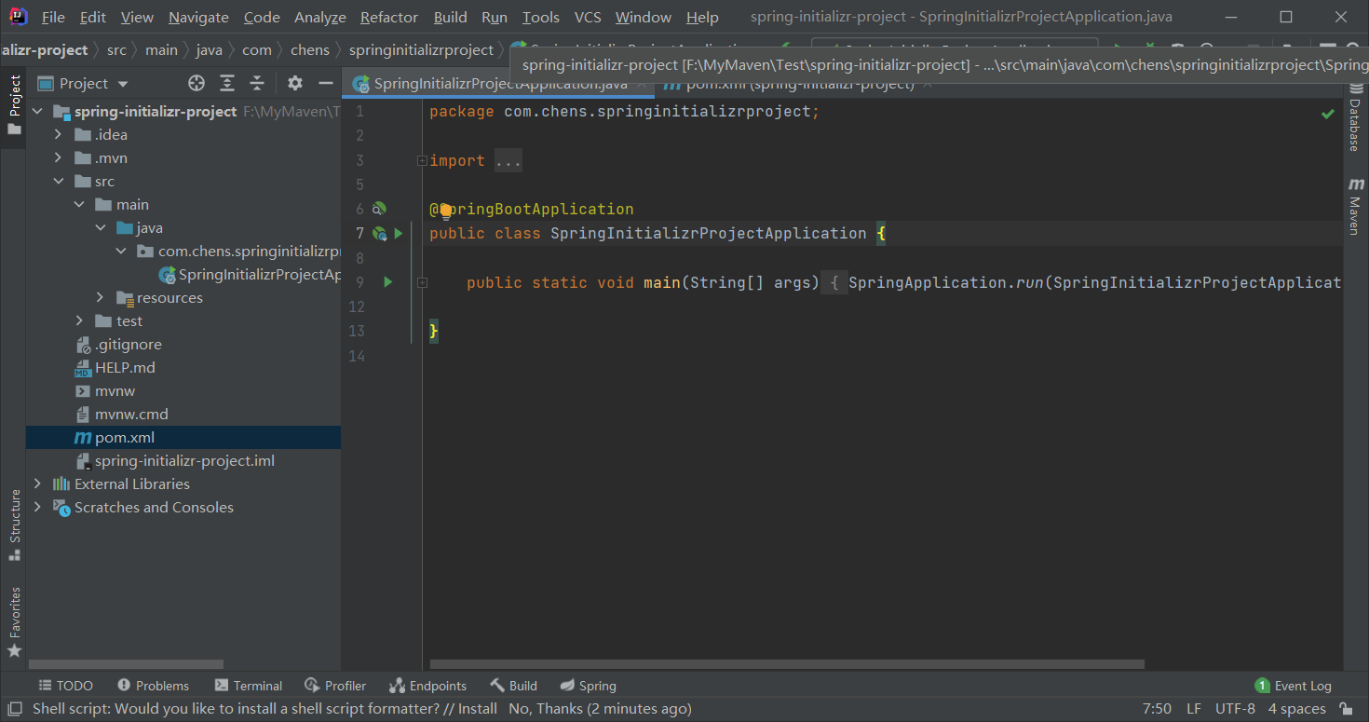Click No, Thanks in status bar

pyautogui.click(x=546, y=709)
